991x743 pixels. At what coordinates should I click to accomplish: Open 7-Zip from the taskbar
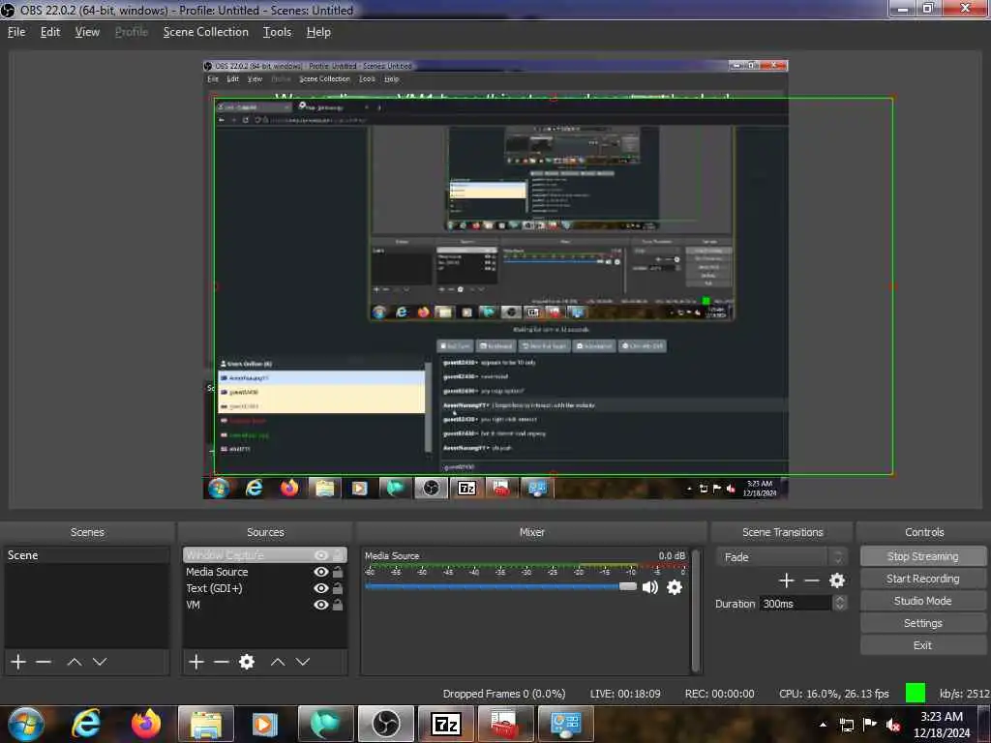point(446,724)
